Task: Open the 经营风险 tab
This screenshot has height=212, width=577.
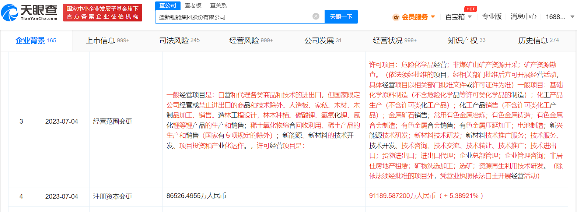Action: (x=251, y=40)
